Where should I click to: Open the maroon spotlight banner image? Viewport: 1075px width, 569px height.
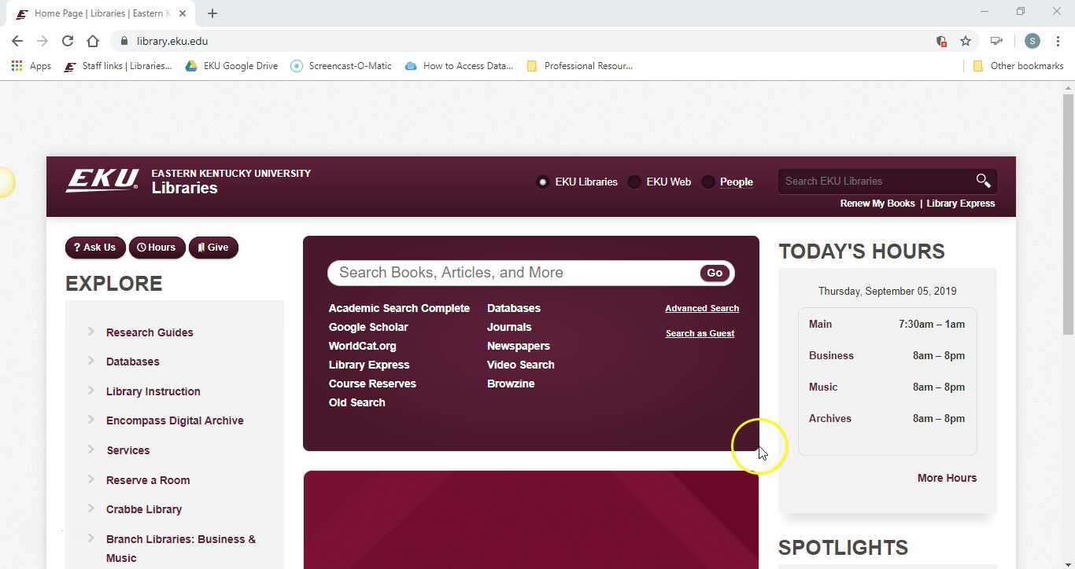tap(531, 519)
